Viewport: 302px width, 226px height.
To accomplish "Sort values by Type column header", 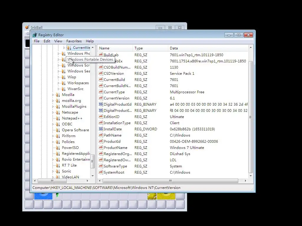I will pyautogui.click(x=150, y=48).
